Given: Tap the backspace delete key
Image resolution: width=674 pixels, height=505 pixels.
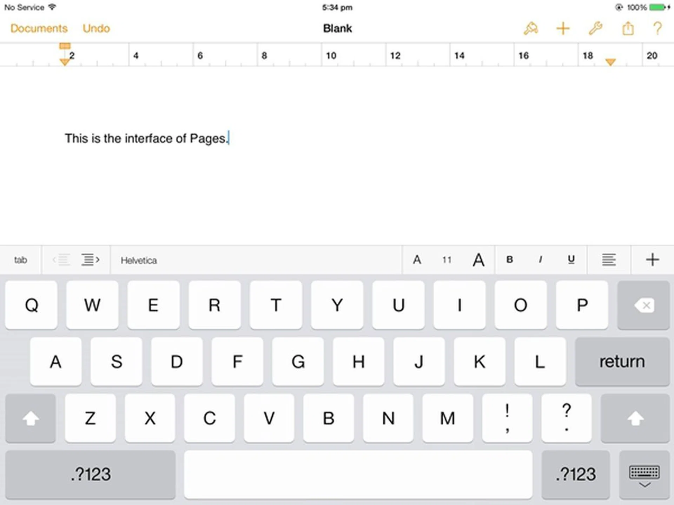Looking at the screenshot, I should click(643, 305).
